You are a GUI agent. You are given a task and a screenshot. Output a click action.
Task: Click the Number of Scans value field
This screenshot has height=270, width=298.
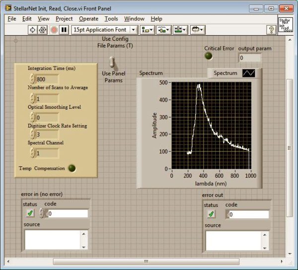coord(47,99)
